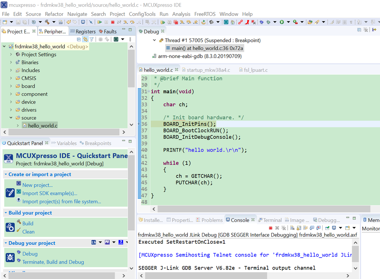Open the startup_mkw38a4.c editor tab
The height and width of the screenshot is (279, 380).
[x=206, y=70]
